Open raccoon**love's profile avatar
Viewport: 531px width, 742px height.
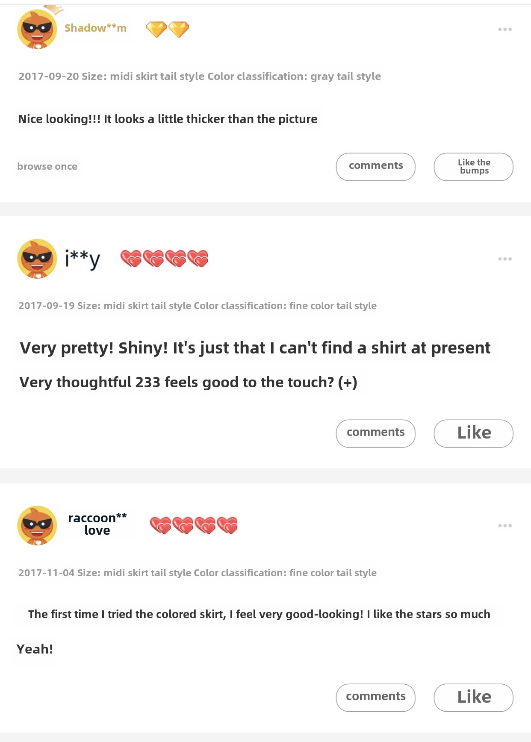click(37, 525)
